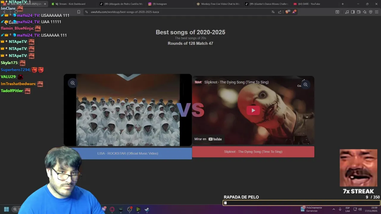Click the RAPADA DE PELO progress bar
Screen dimensions: 381x214
[302, 203]
